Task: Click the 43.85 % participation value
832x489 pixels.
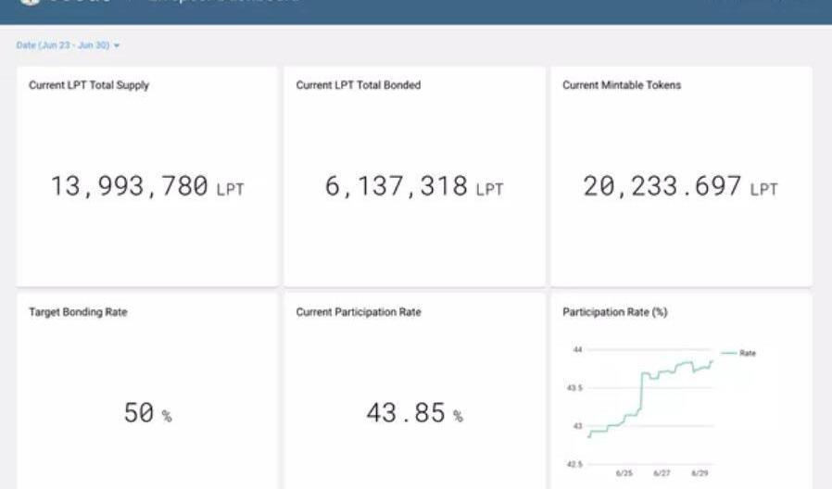Action: (x=413, y=413)
